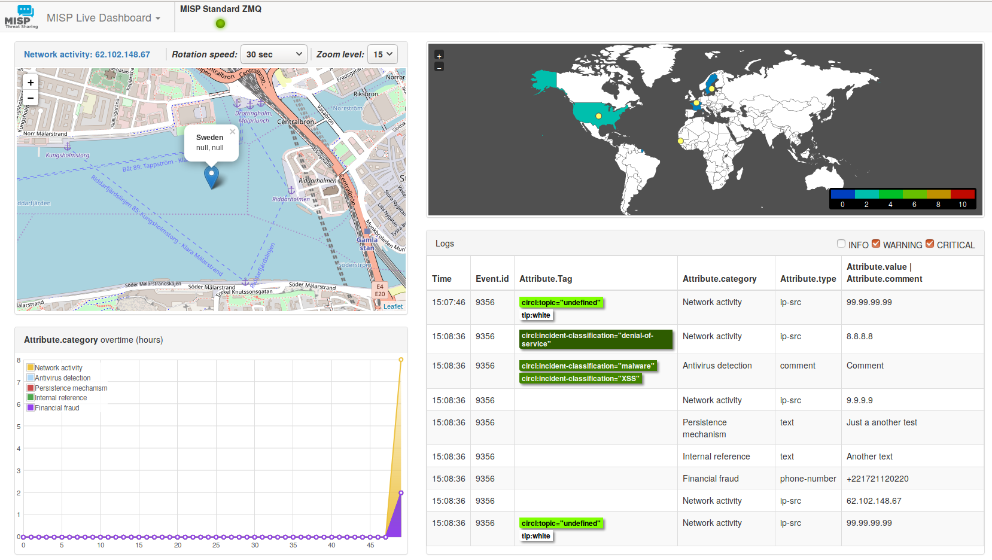Expand the MISP Live Dashboard menu
992x560 pixels.
tap(104, 18)
